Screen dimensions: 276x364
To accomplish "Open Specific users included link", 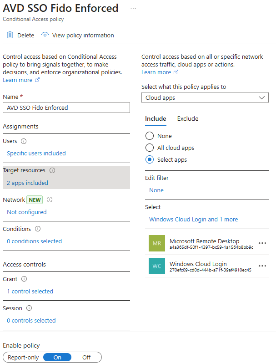I will coord(36,153).
